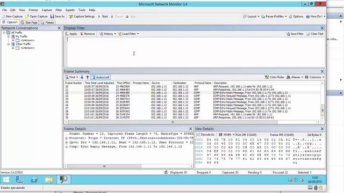Image resolution: width=344 pixels, height=193 pixels.
Task: Collapse the Other Traffic tree node
Action: pyautogui.click(x=9, y=44)
